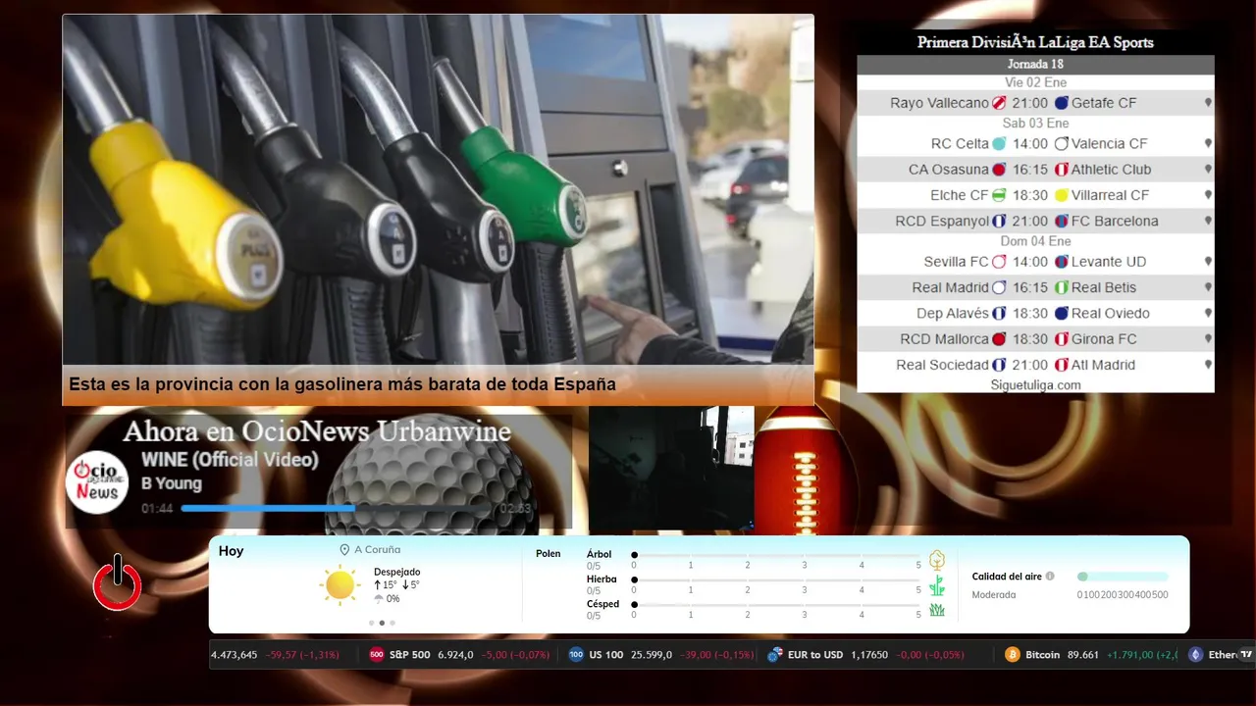Click the location pin on Real Sociedad row

coord(1208,365)
